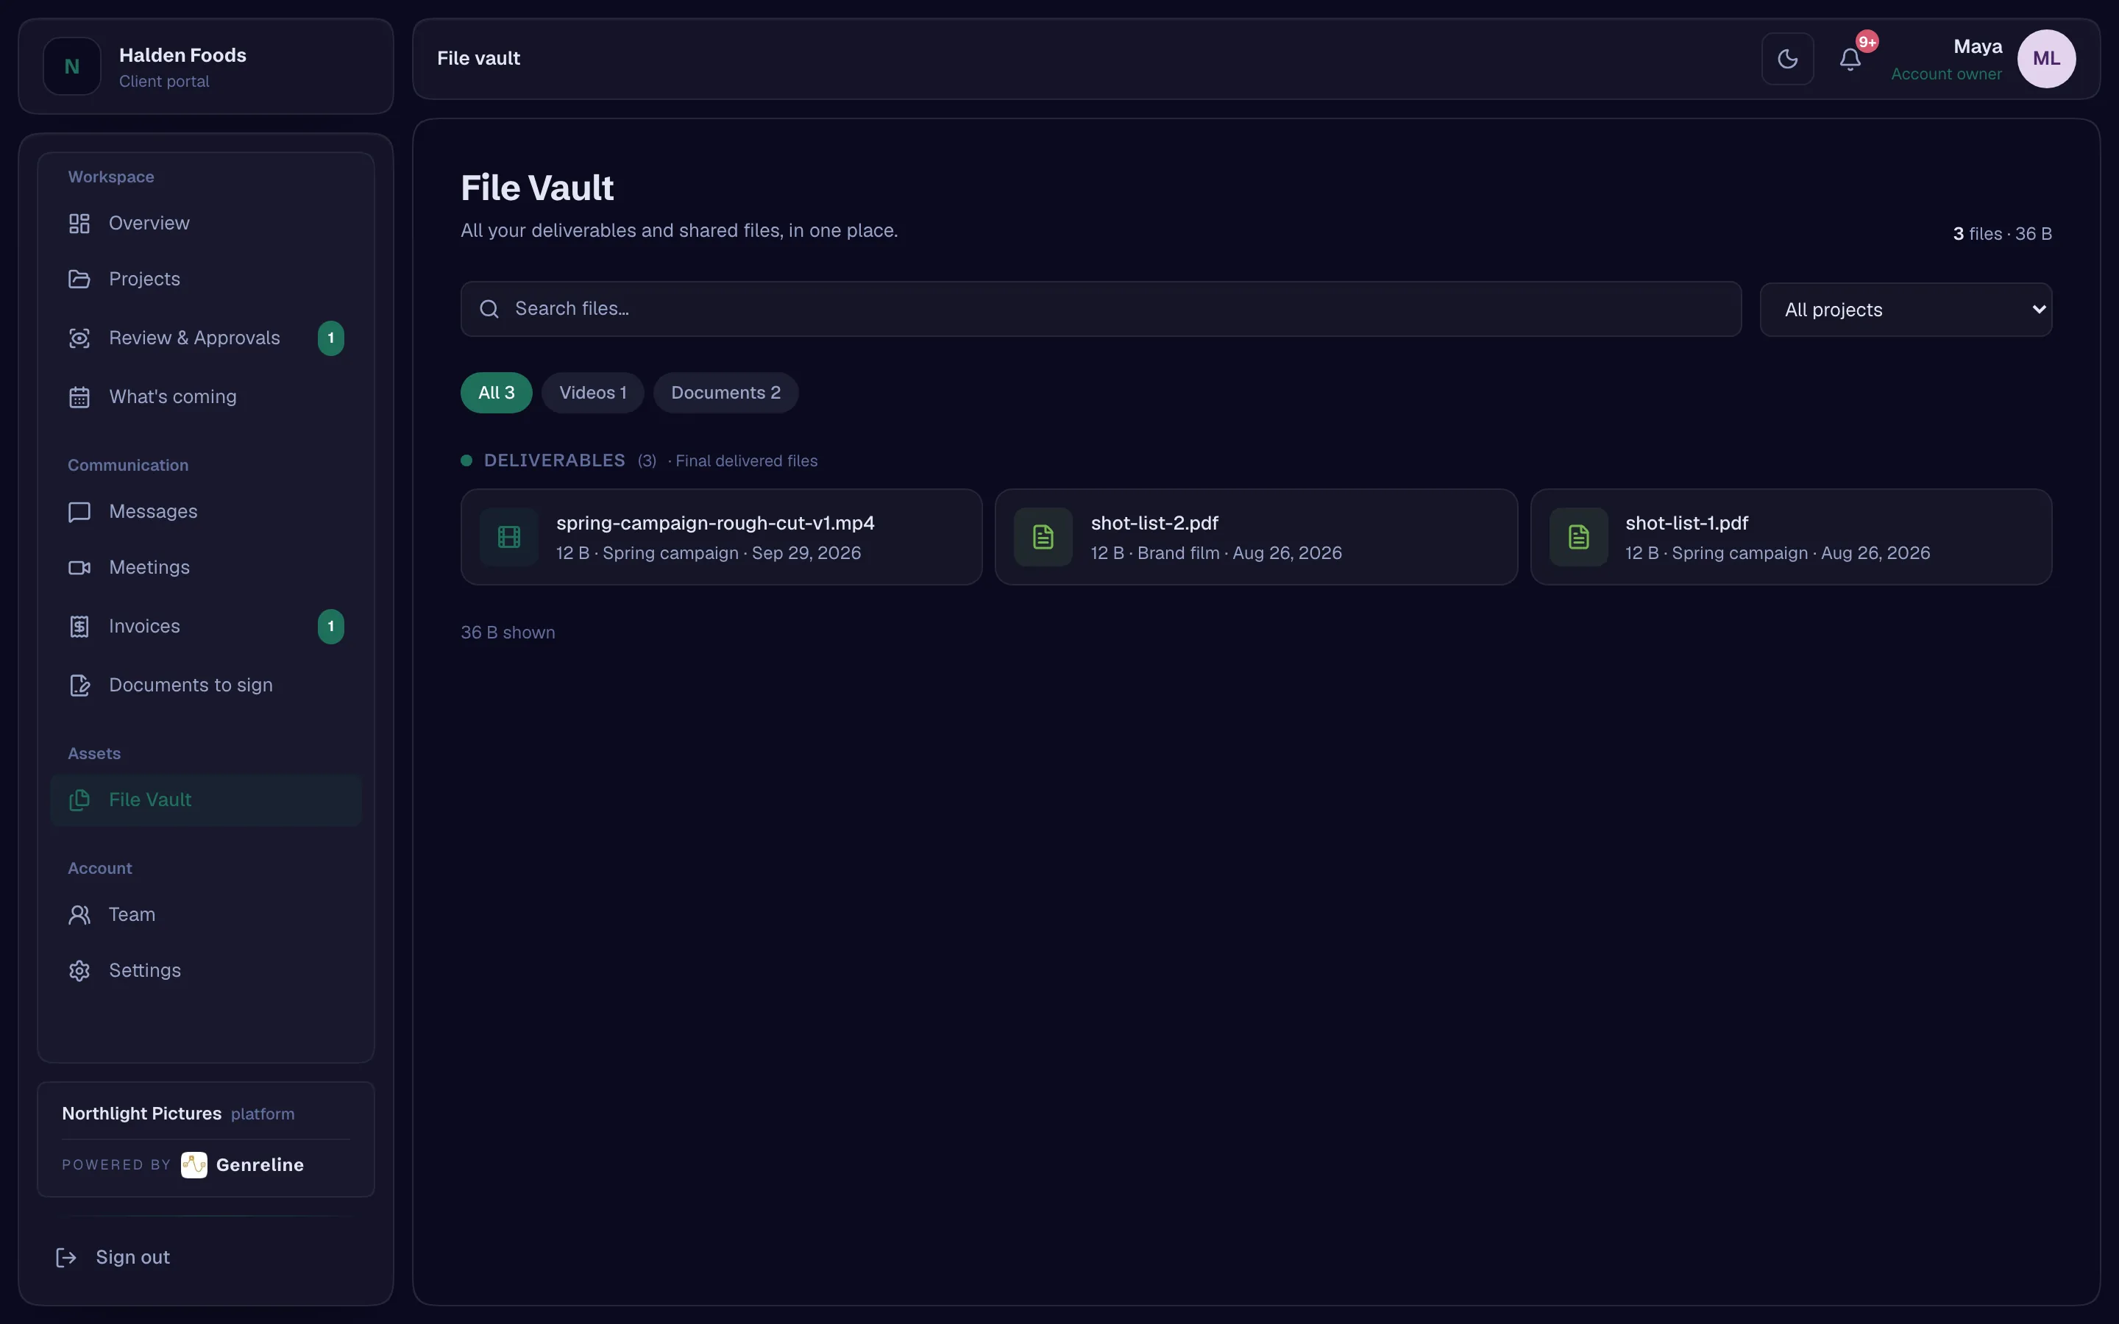The image size is (2119, 1324).
Task: Switch to the Documents 2 filter
Action: [x=726, y=394]
